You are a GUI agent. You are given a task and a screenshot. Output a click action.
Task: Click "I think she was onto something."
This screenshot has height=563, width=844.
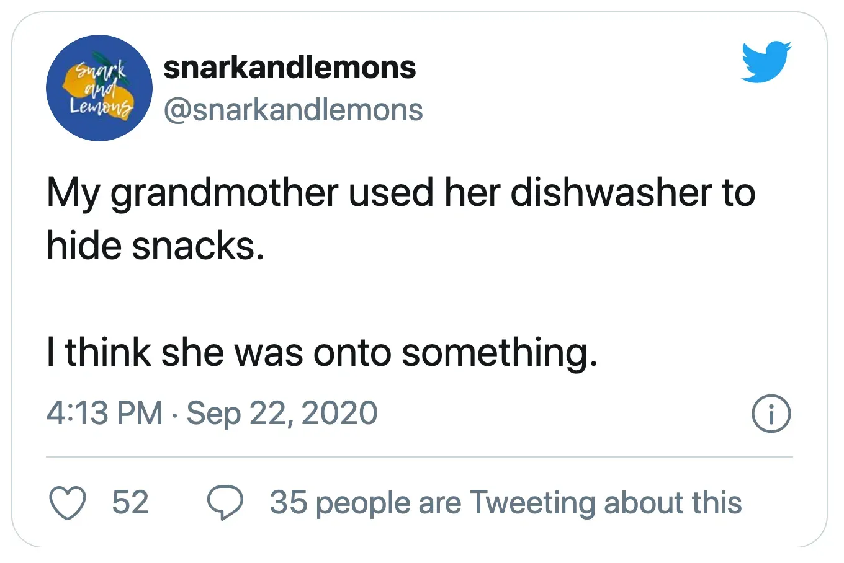click(322, 352)
